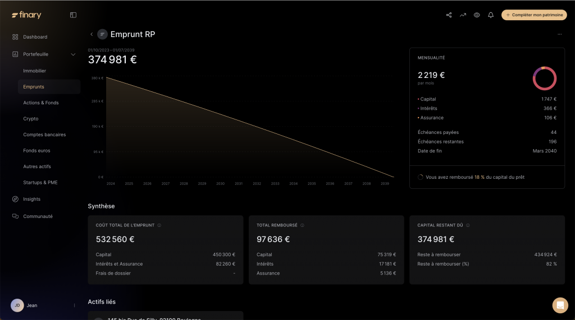Collapse the sidebar panel icon
The height and width of the screenshot is (320, 575).
tap(74, 15)
